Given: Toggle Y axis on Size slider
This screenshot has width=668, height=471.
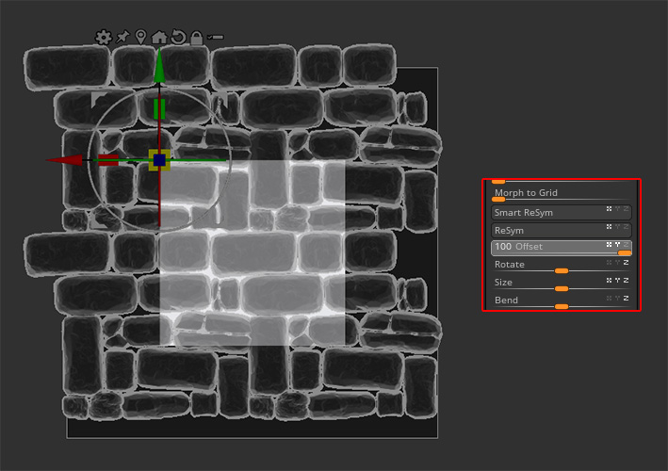Looking at the screenshot, I should coord(617,280).
